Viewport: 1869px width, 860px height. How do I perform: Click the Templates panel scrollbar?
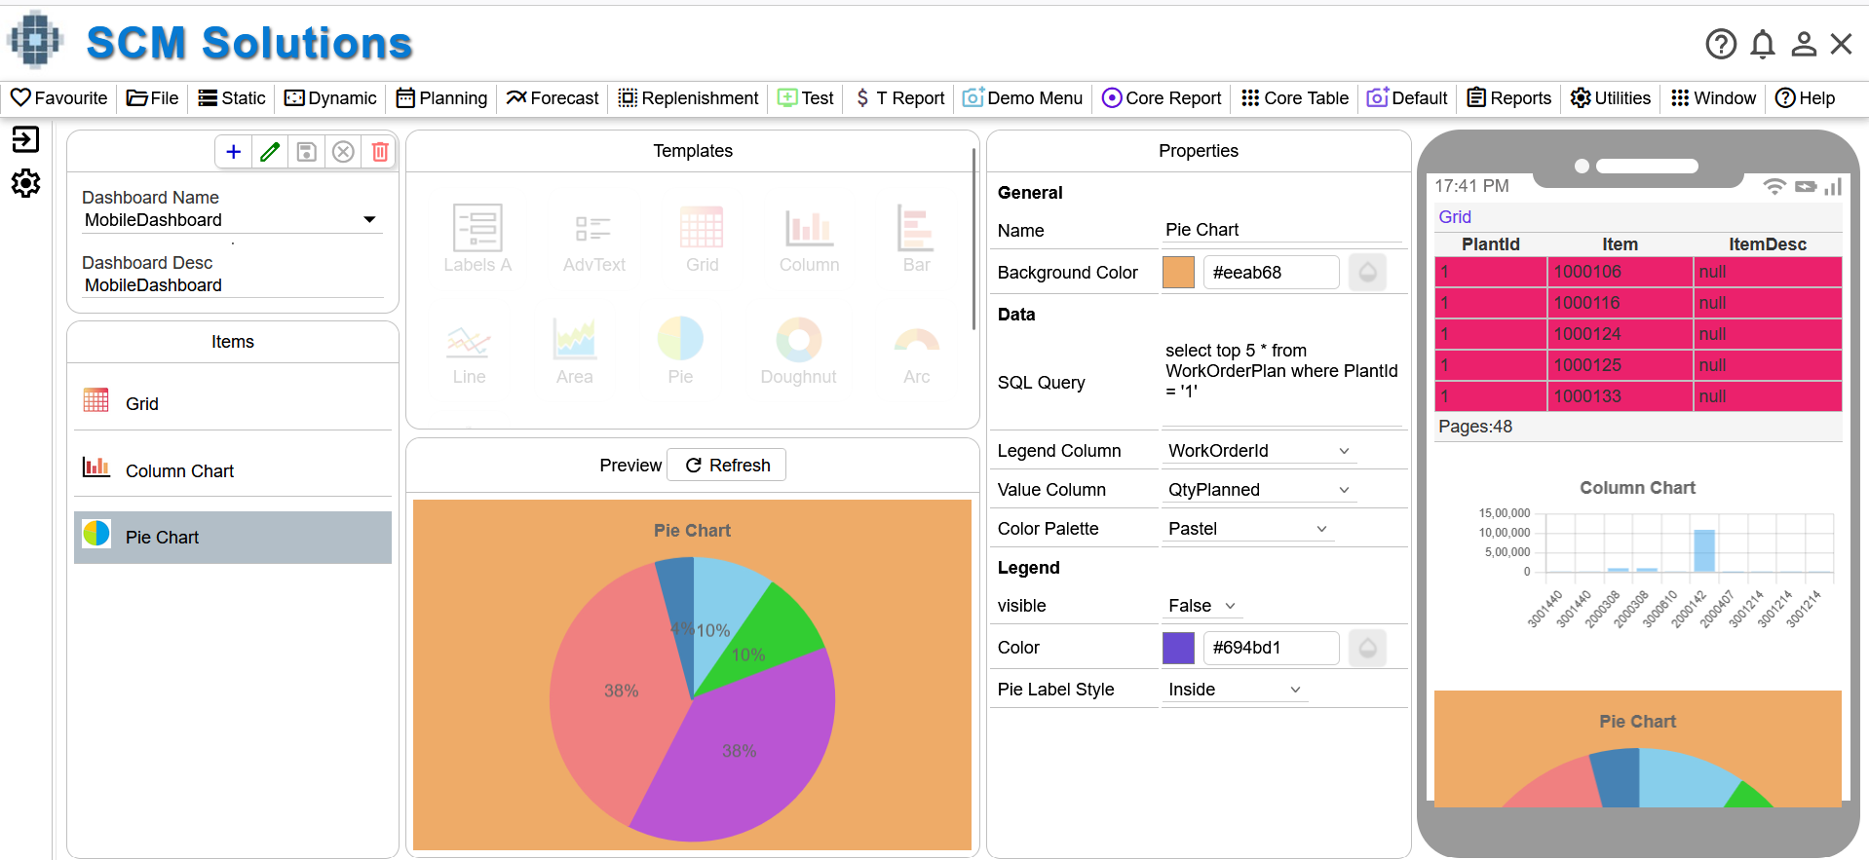(x=973, y=240)
